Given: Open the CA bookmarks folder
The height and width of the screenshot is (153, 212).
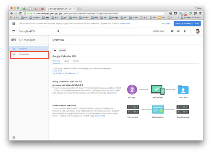Looking at the screenshot, I should 24,18.
